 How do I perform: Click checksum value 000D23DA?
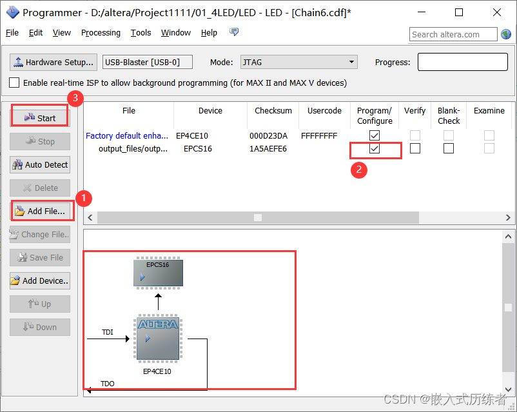pyautogui.click(x=268, y=135)
